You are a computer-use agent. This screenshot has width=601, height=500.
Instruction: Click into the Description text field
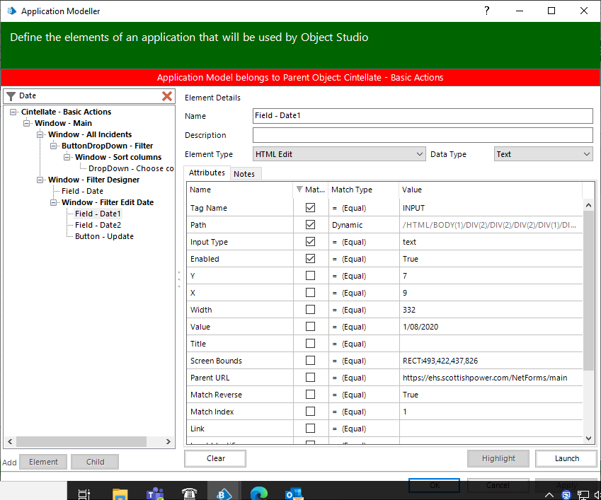422,135
